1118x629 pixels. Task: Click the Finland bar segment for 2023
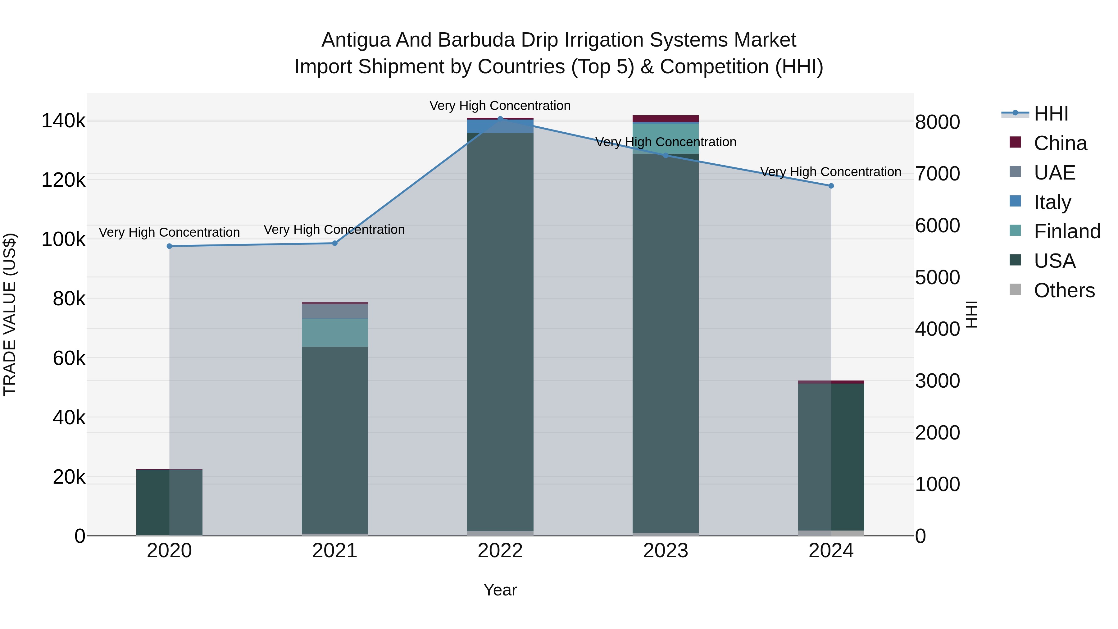(666, 139)
